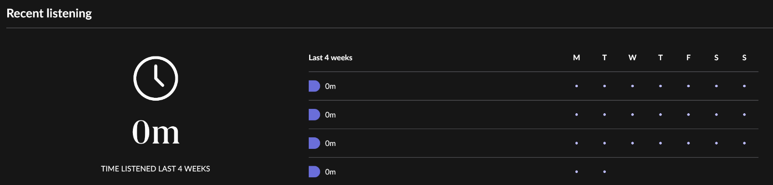The width and height of the screenshot is (773, 185).
Task: Select Sunday dot in the first week row
Action: click(744, 86)
